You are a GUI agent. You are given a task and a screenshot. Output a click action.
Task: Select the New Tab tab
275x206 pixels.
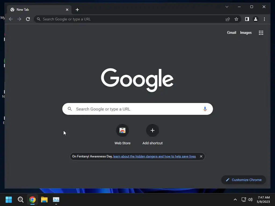click(x=39, y=10)
